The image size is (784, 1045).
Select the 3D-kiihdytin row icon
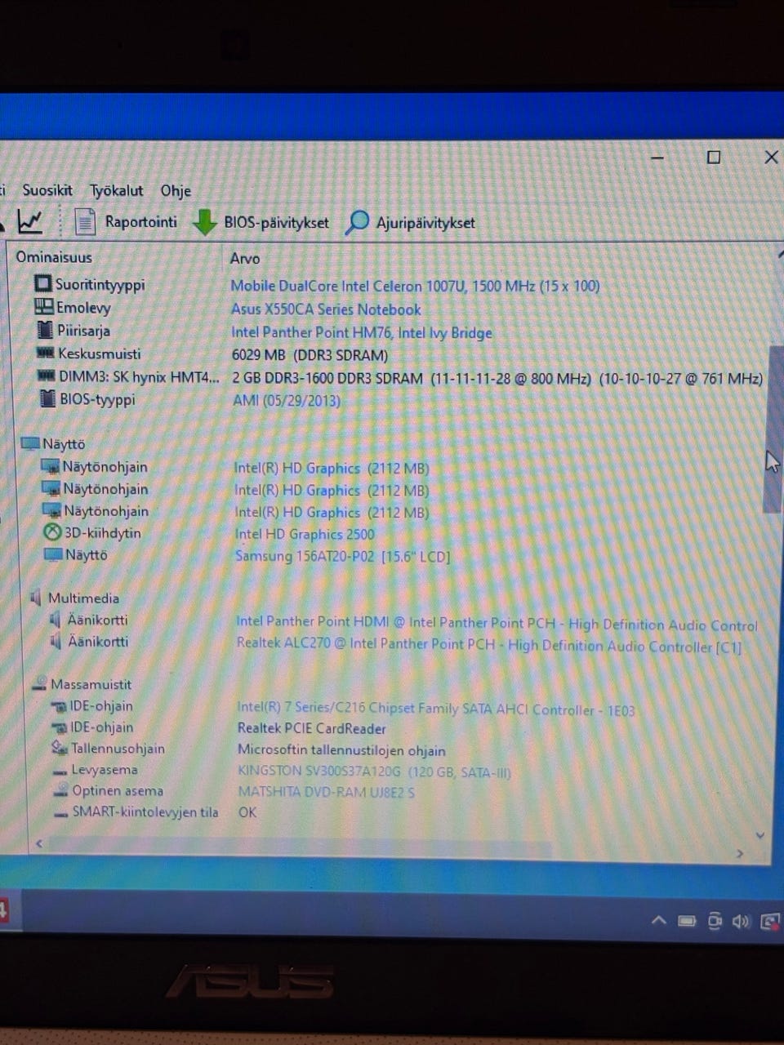coord(52,532)
